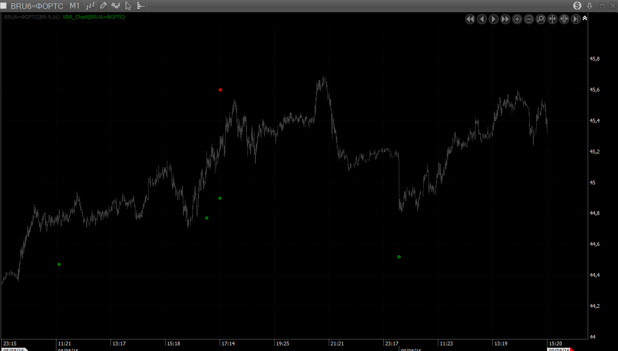
Task: Toggle the volume profile histogram icon
Action: tap(141, 6)
